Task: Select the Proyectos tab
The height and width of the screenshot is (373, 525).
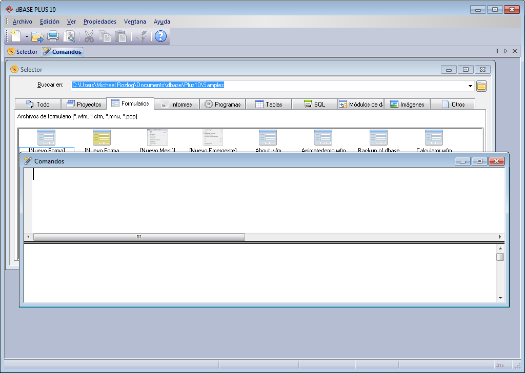Action: (x=84, y=105)
